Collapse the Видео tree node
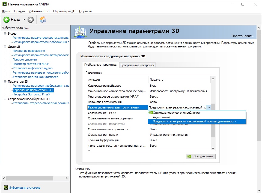This screenshot has width=262, height=193. click(x=5, y=34)
